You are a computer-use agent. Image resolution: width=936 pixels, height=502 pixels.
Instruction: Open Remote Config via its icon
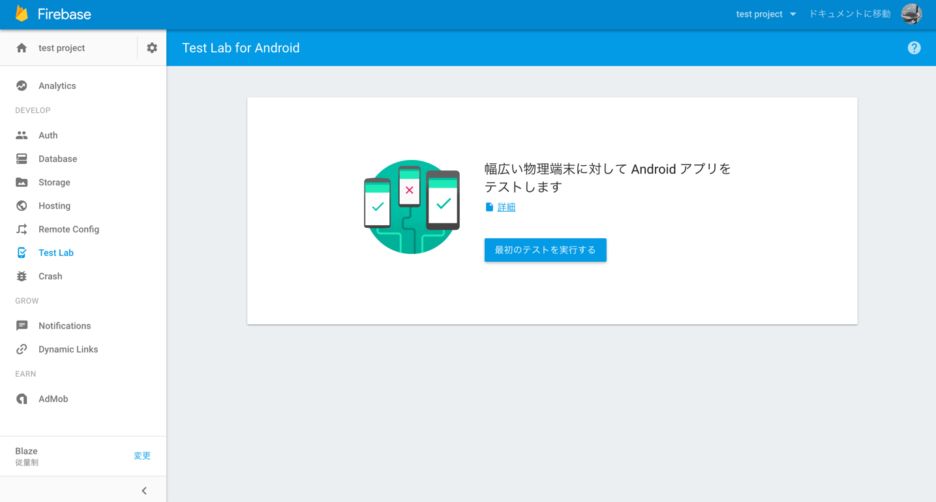point(22,229)
